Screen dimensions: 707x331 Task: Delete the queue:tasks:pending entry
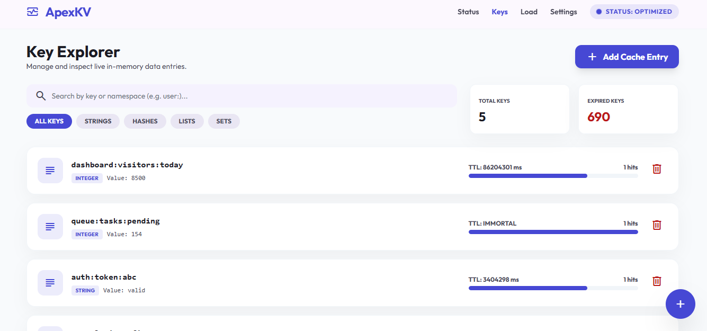tap(657, 225)
